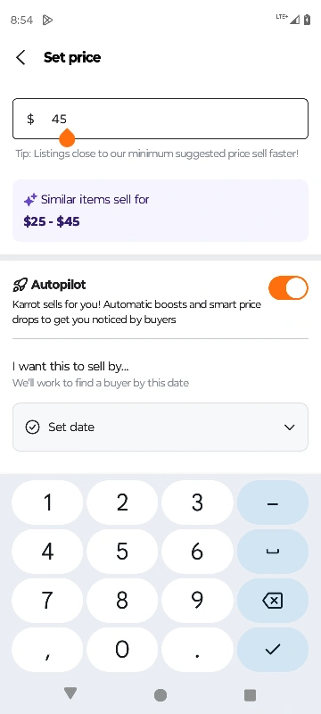Disable the Autopilot toggle switch
321x714 pixels.
[x=288, y=287]
